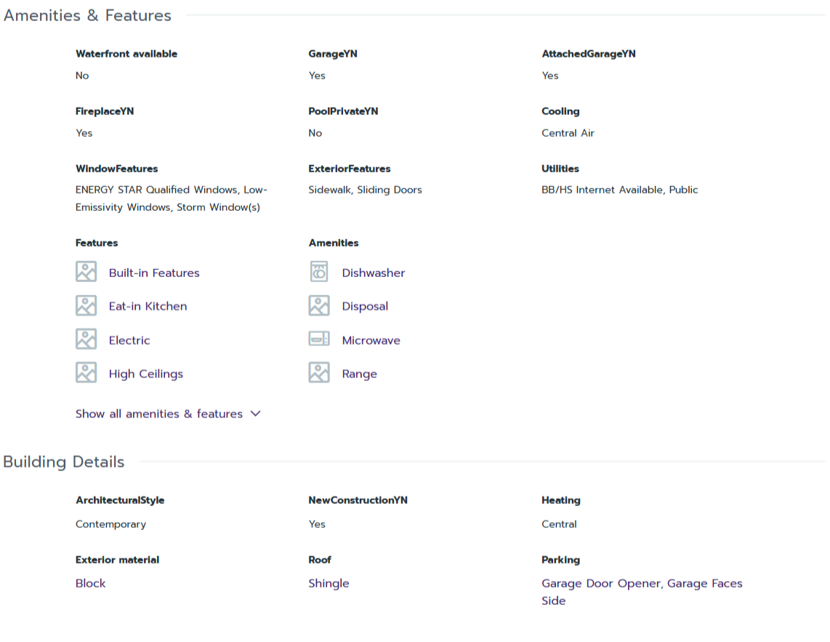830x642 pixels.
Task: Select the Dishwasher amenity link
Action: coord(374,273)
